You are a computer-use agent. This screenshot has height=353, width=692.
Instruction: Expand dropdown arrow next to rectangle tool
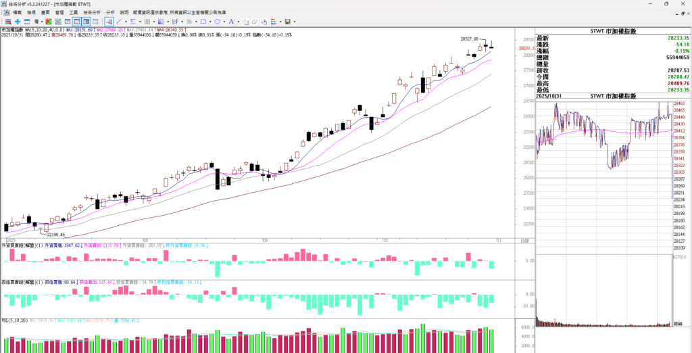pyautogui.click(x=209, y=22)
